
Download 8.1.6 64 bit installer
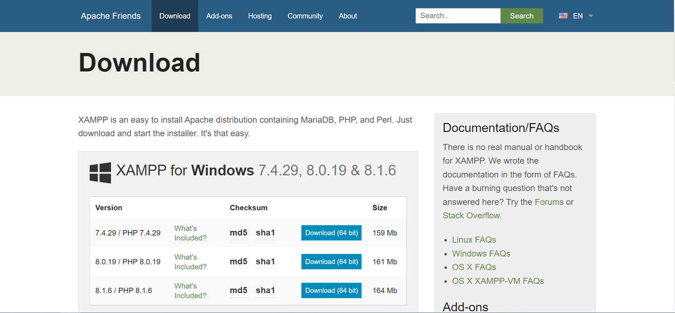pos(331,290)
